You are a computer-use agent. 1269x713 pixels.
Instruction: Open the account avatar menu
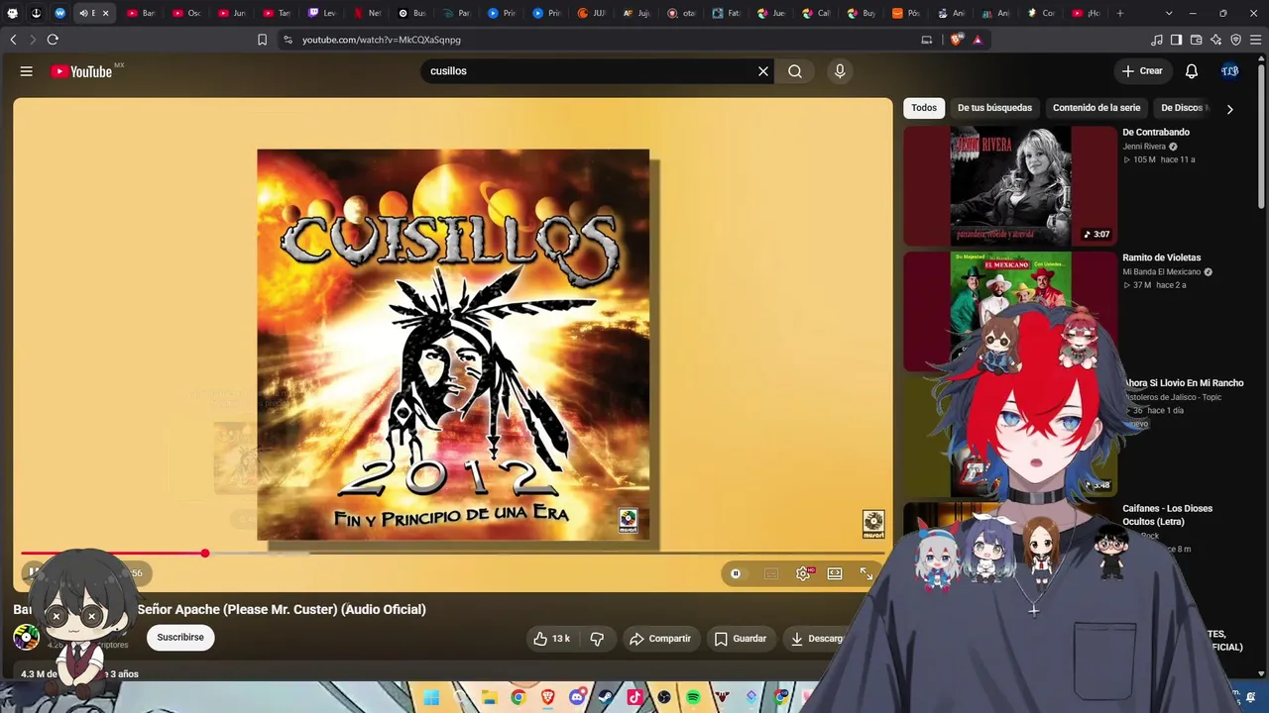[x=1230, y=71]
